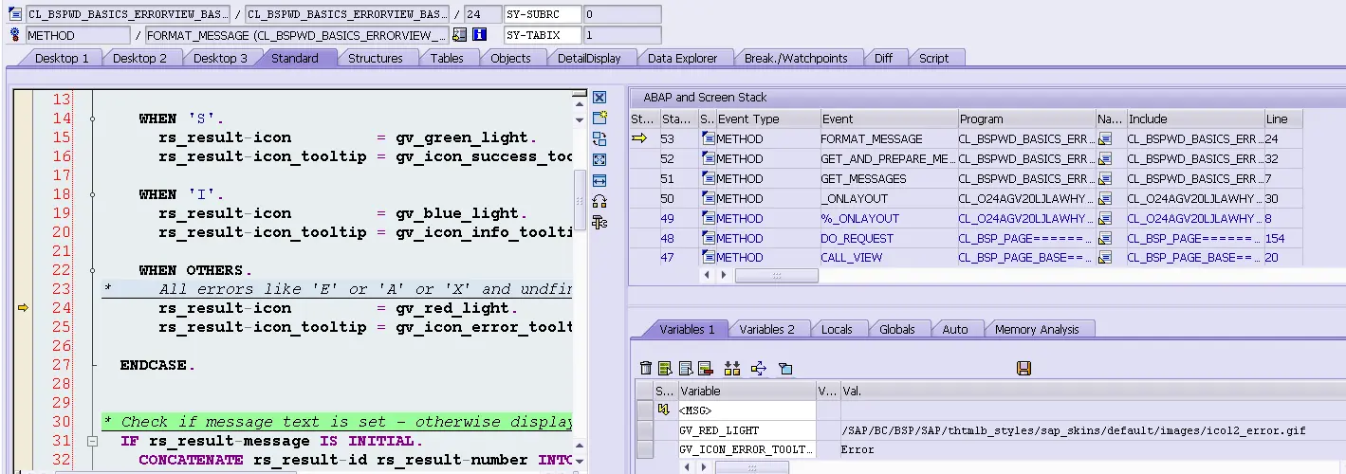Viewport: 1346px width, 474px height.
Task: Click the Event Type column header
Action: point(767,119)
